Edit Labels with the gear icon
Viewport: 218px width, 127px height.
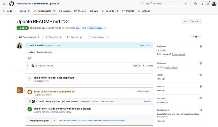click(x=201, y=75)
